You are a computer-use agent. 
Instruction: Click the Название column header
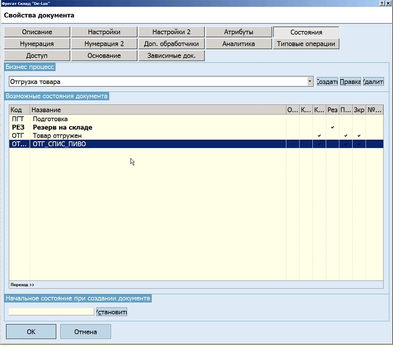coord(158,110)
